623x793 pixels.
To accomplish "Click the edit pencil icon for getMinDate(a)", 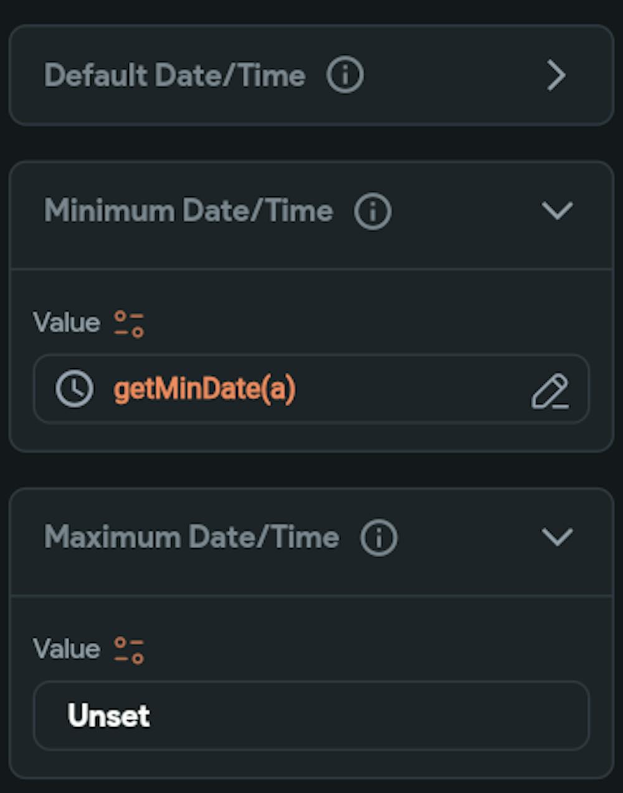I will tap(549, 391).
